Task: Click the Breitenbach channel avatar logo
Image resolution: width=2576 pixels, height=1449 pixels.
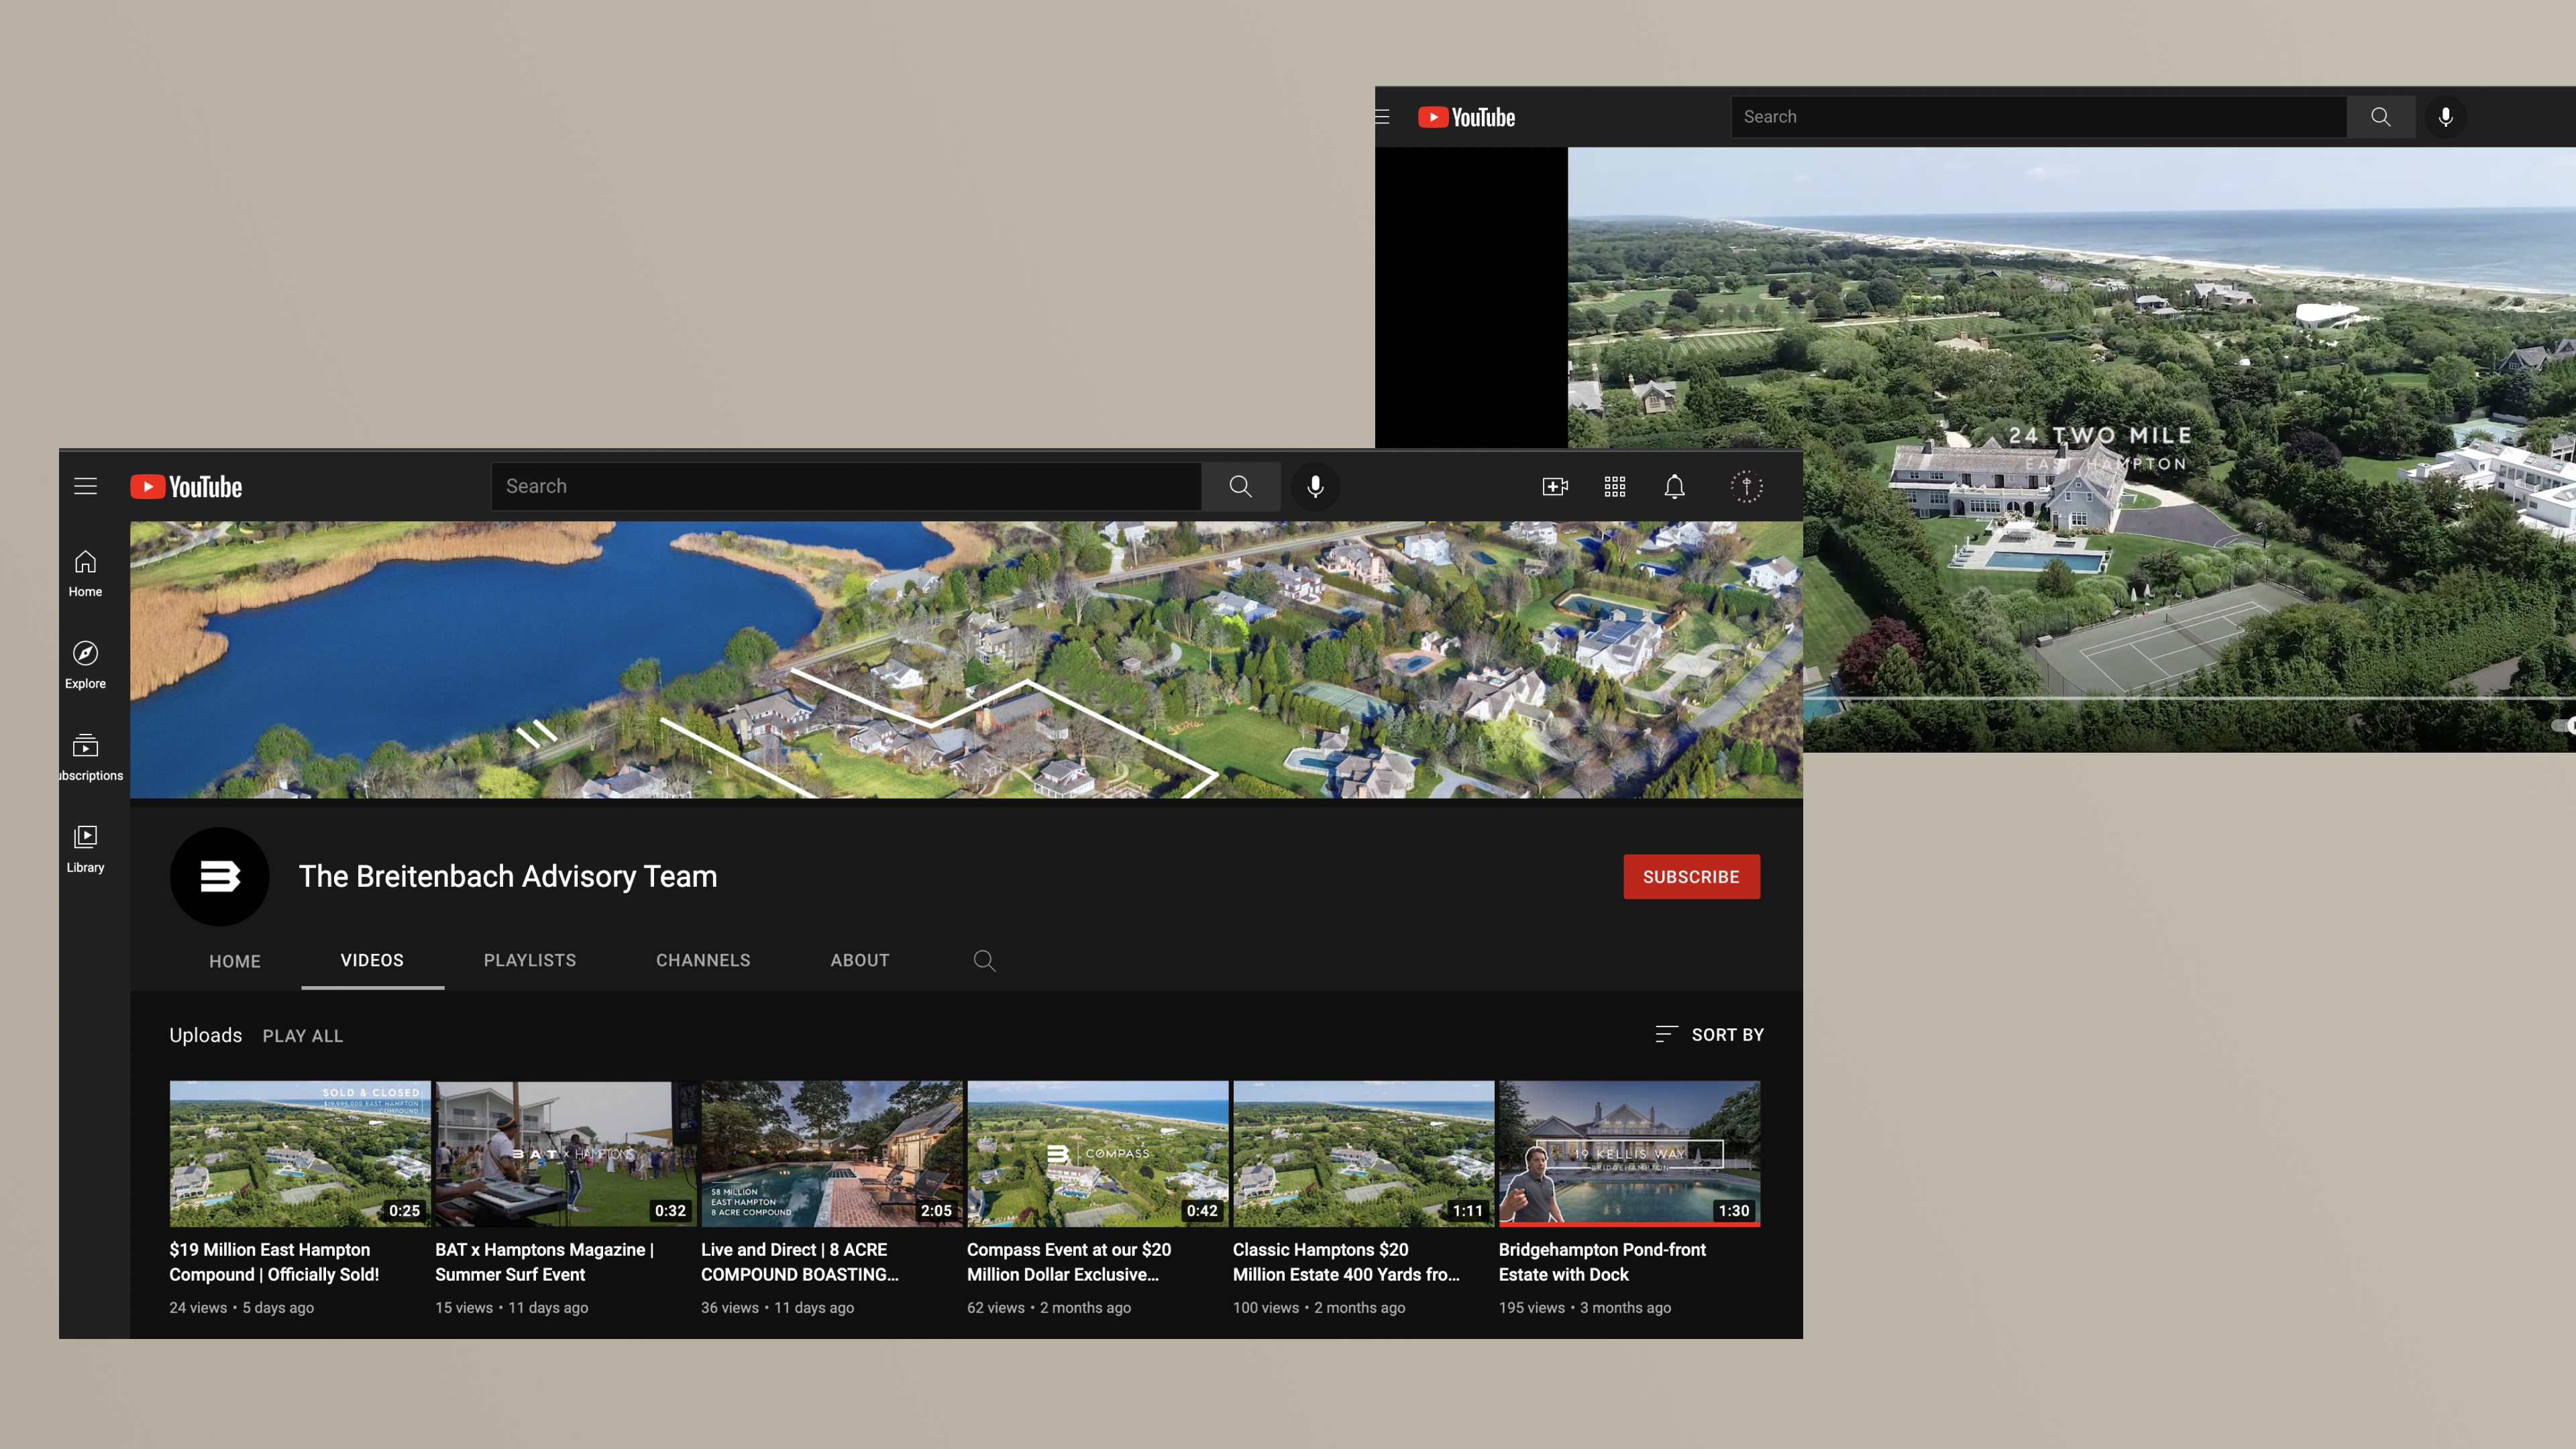Action: (219, 876)
